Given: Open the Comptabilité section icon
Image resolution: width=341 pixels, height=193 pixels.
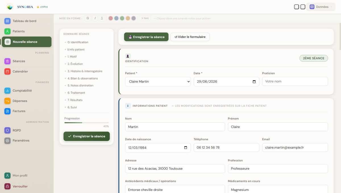Looking at the screenshot, I should click(x=7, y=91).
